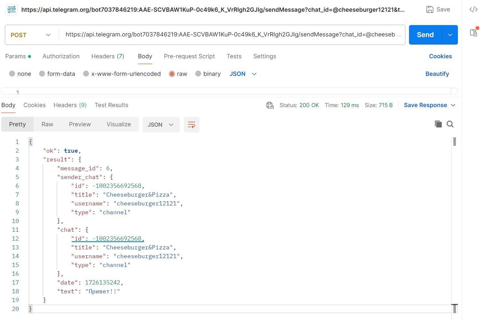Switch to the Params tab
The height and width of the screenshot is (320, 483).
pos(18,56)
